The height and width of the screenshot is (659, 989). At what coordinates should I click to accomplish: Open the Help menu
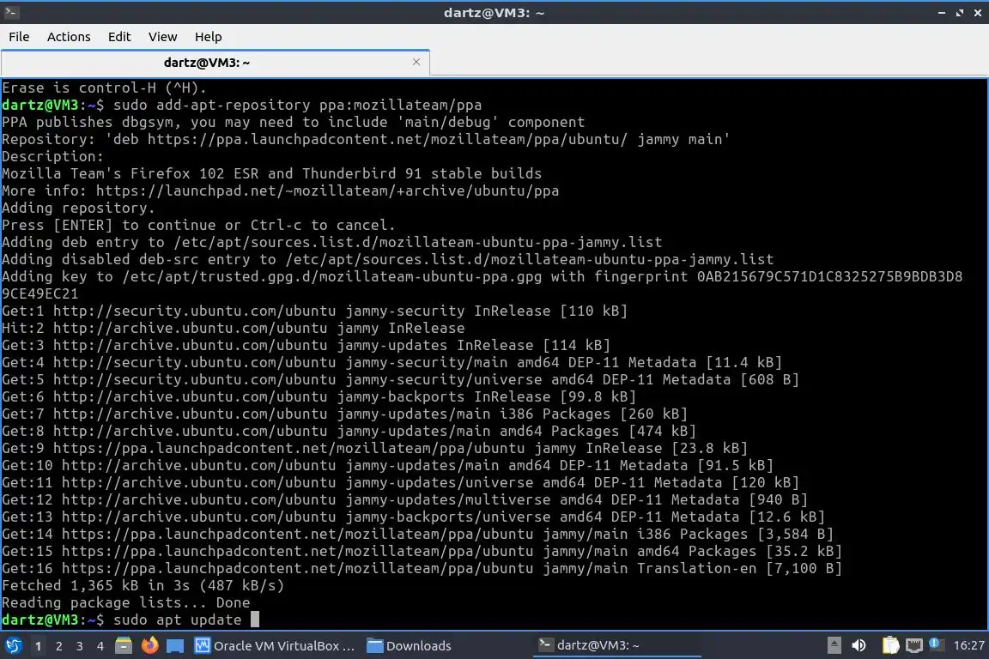(208, 37)
